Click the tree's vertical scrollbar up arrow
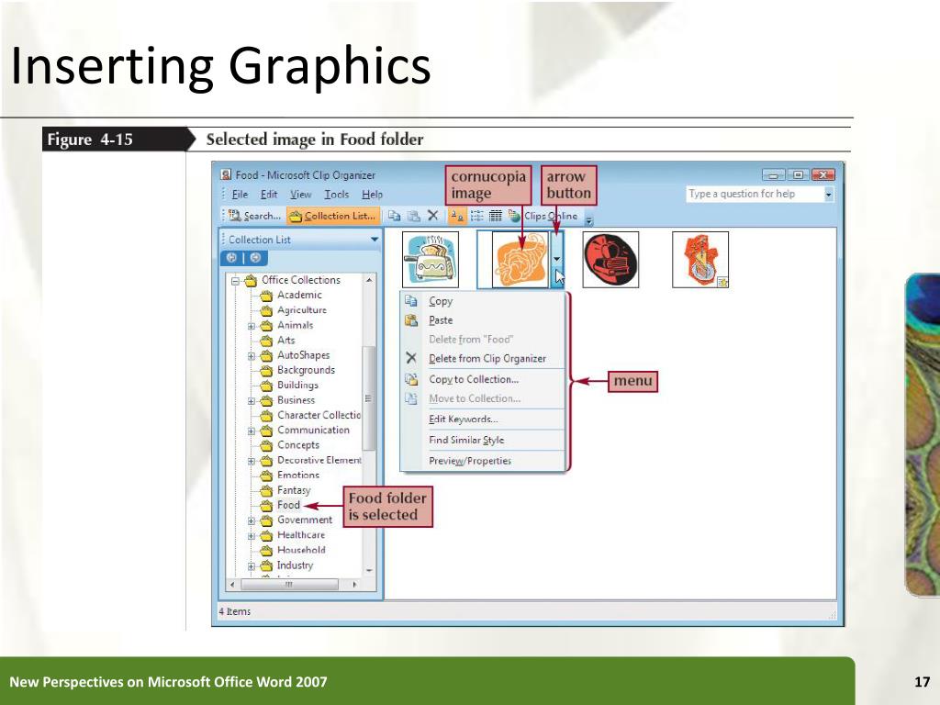This screenshot has width=940, height=705. coord(369,280)
